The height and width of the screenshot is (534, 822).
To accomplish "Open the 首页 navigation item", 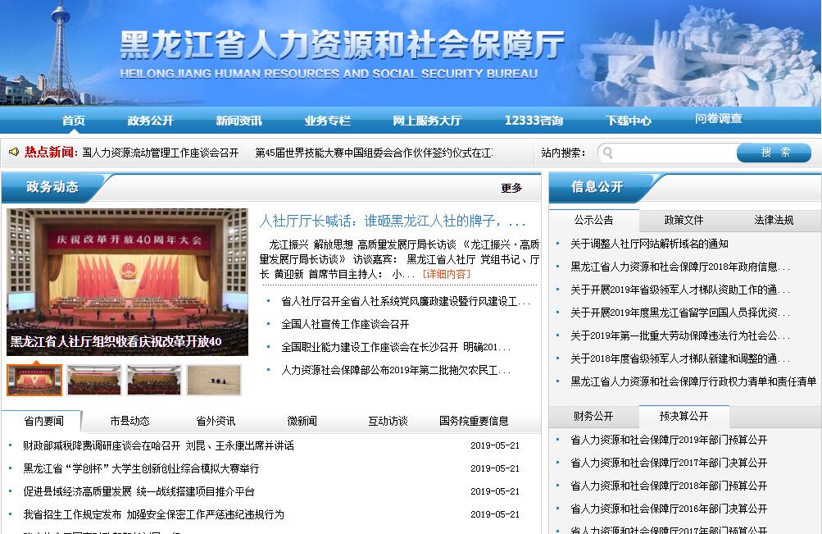I will click(74, 120).
